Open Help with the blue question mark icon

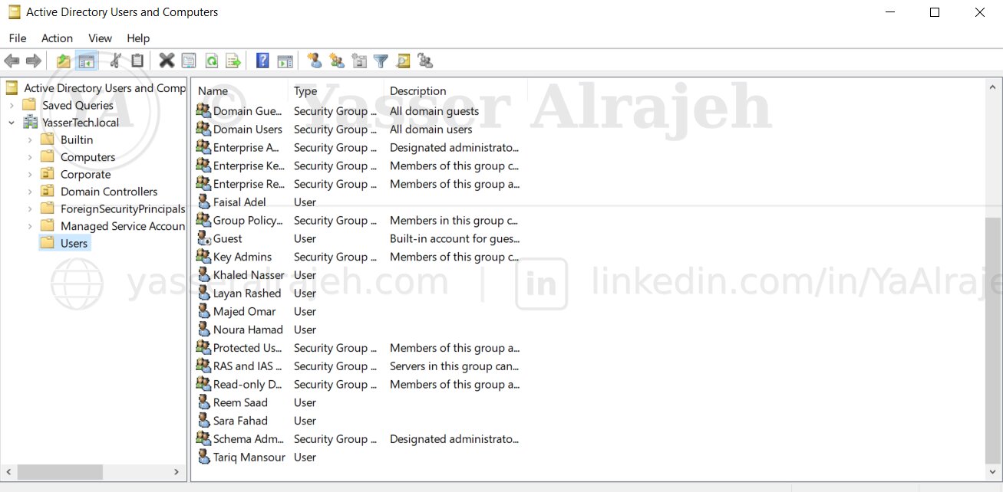point(262,61)
